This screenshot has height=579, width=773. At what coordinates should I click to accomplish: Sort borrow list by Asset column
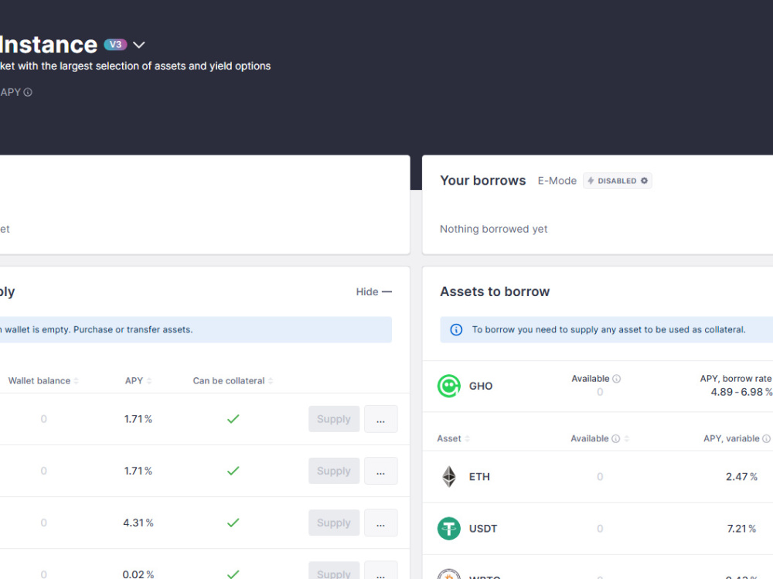tap(453, 438)
